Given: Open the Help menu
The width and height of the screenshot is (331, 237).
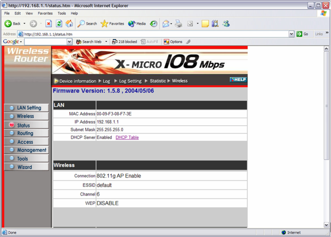Looking at the screenshot, I should tap(74, 13).
